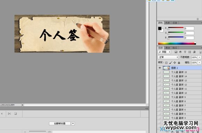Click the blue B channel slider

point(176,38)
